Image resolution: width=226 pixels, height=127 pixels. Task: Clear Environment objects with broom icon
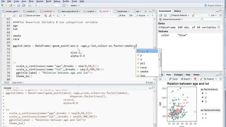click(x=193, y=15)
